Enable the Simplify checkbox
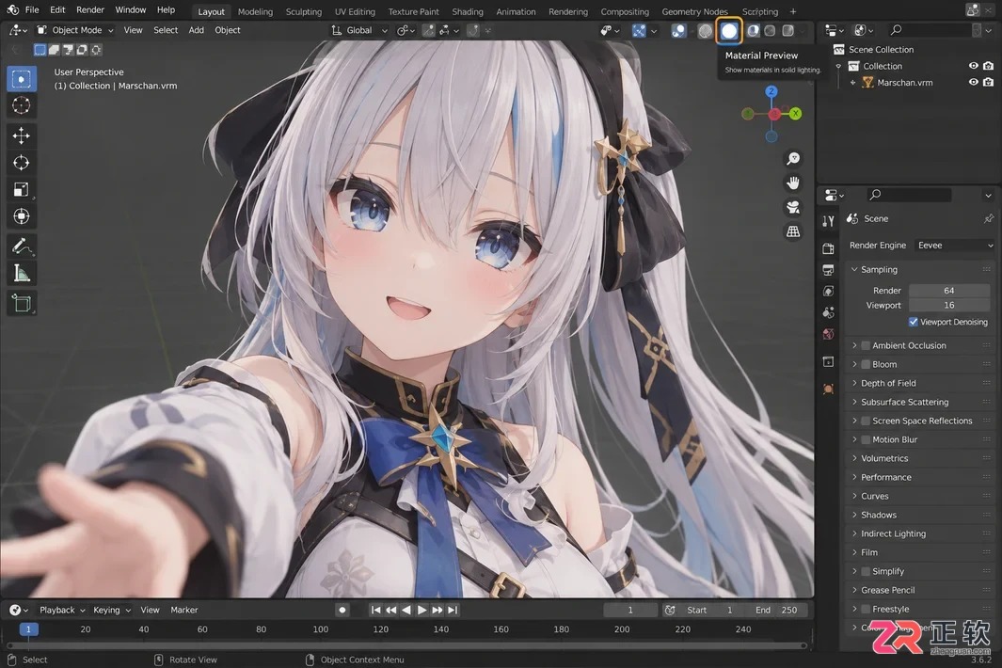This screenshot has width=1002, height=668. (x=866, y=571)
